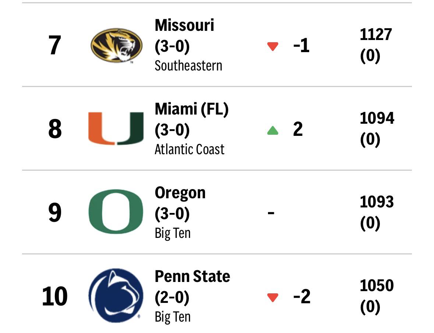The height and width of the screenshot is (333, 434).
Task: Click the rank number 10
Action: pyautogui.click(x=54, y=297)
